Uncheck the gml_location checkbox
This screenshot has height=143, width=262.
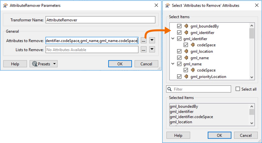click(179, 51)
